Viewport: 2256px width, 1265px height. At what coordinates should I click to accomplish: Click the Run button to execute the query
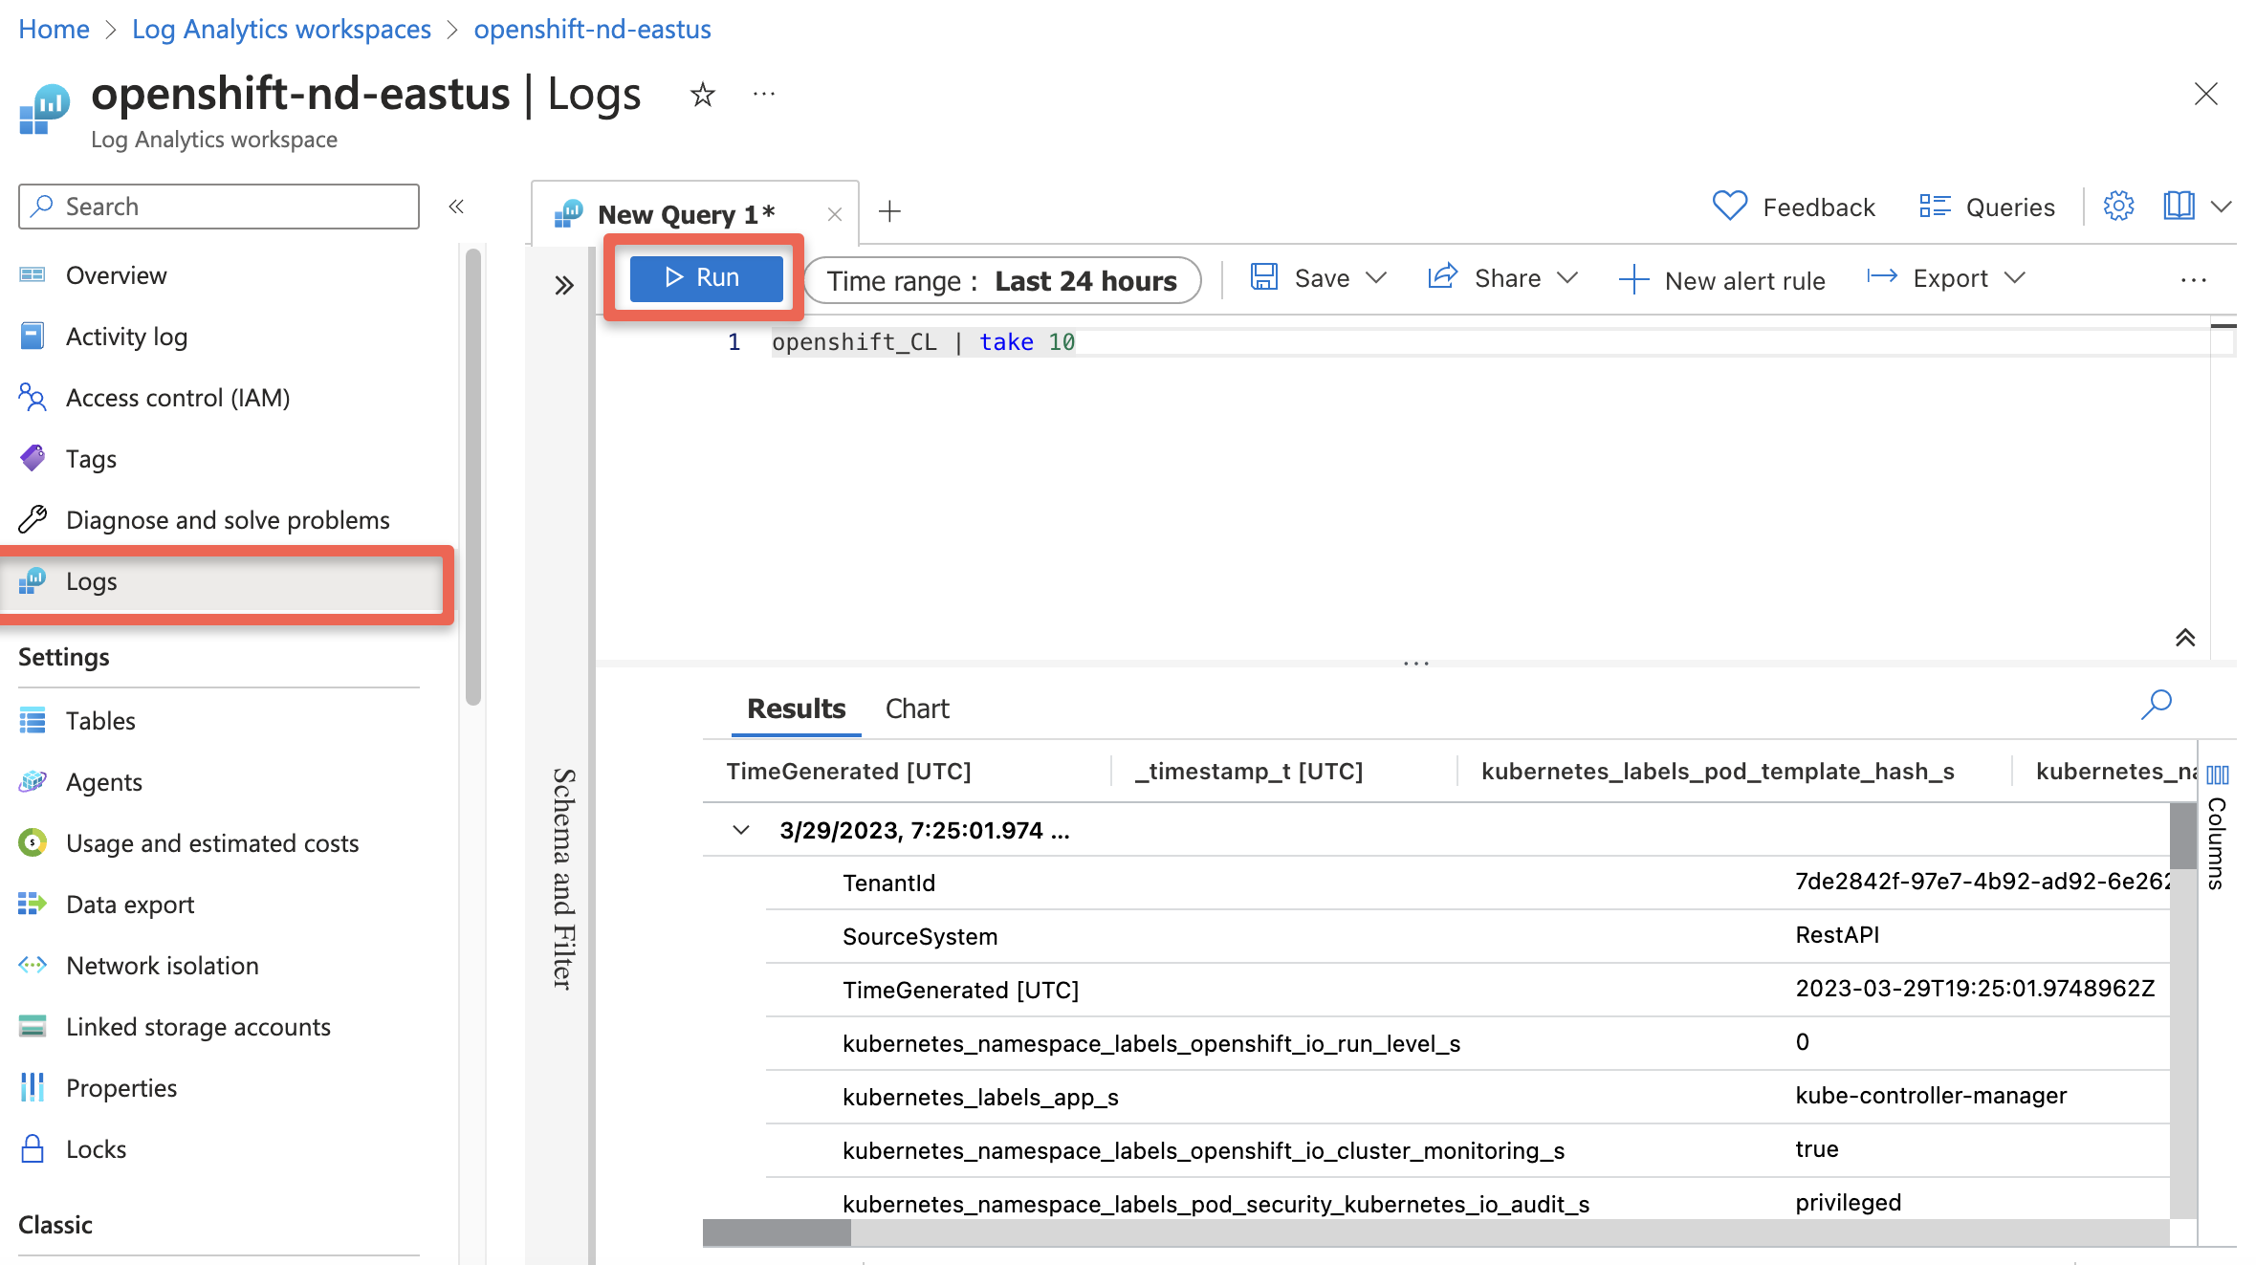(705, 277)
